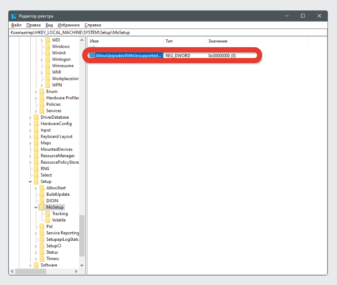The height and width of the screenshot is (285, 337).
Task: Click the HardwareConfig folder icon
Action: point(36,124)
